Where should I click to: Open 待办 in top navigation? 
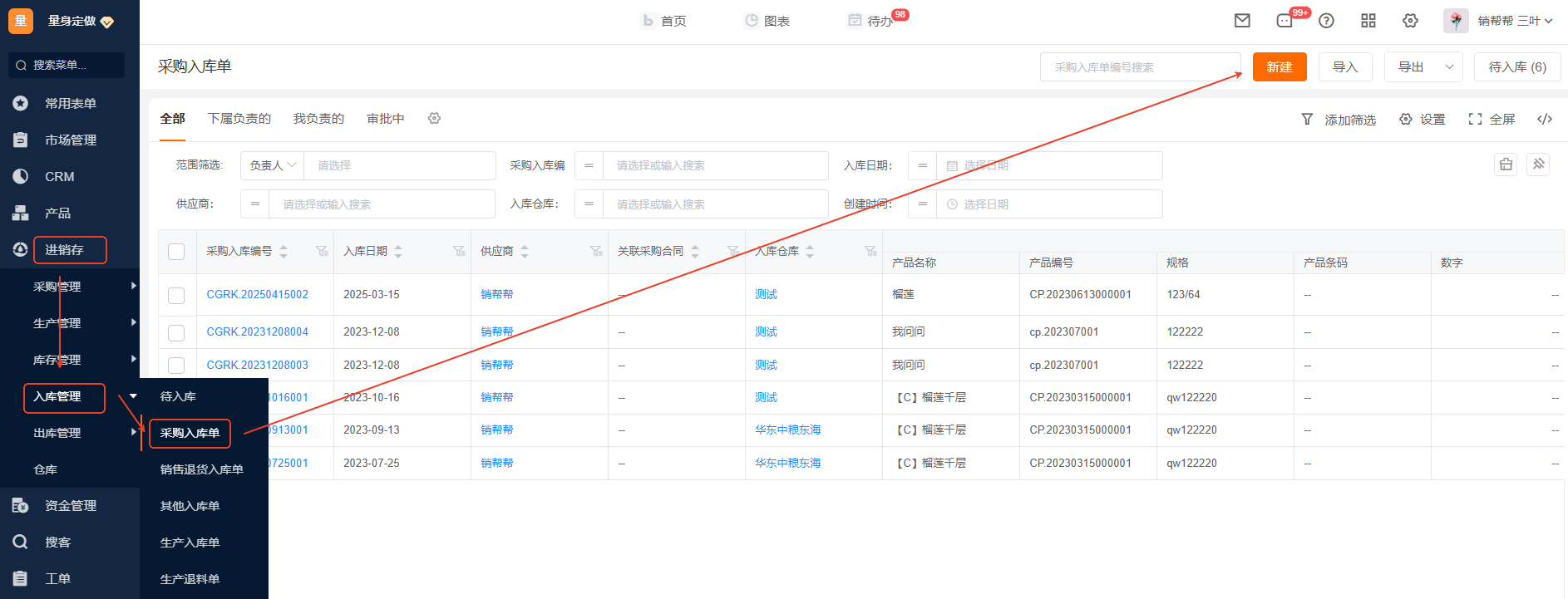870,21
